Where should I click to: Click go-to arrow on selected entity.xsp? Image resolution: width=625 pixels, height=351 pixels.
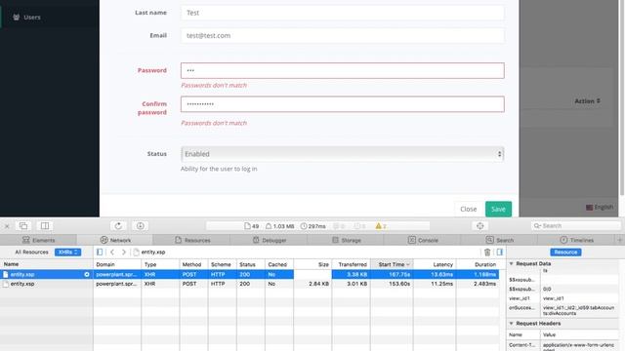[x=87, y=274]
